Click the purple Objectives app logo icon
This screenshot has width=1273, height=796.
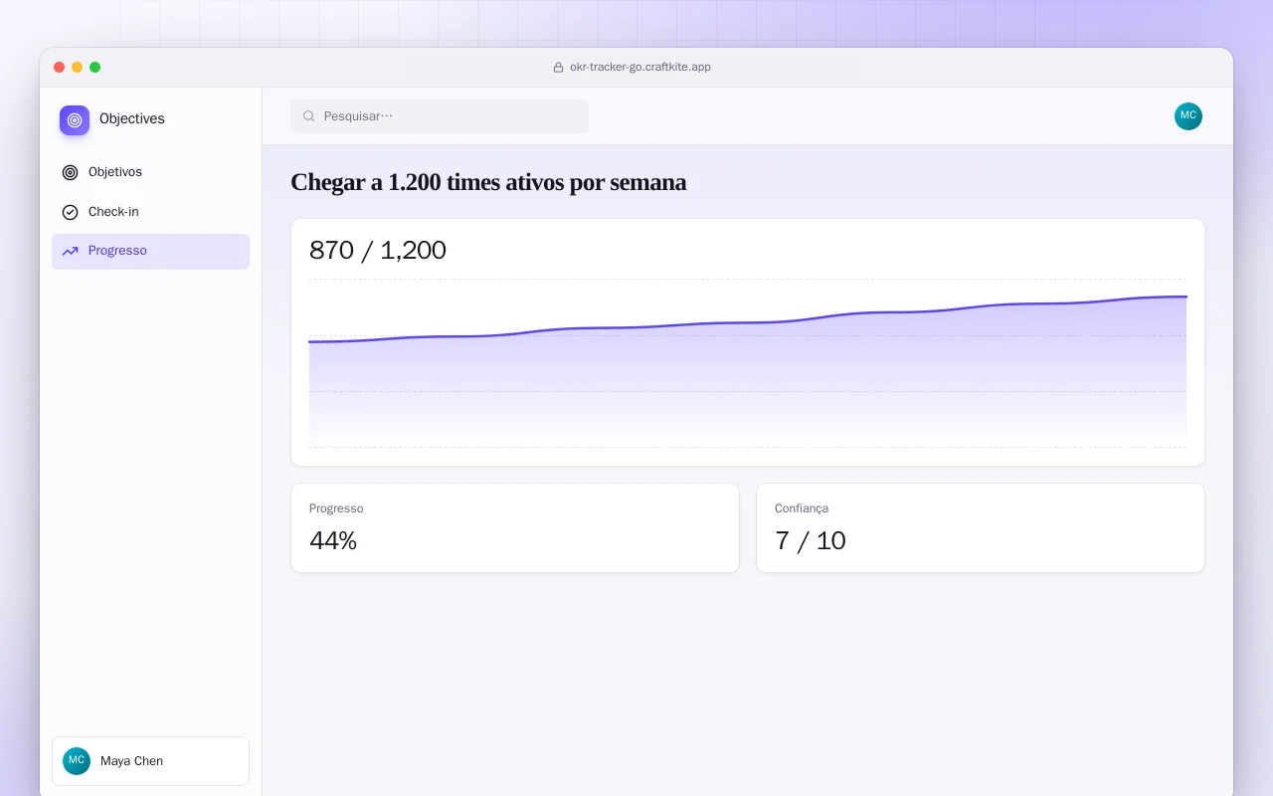coord(75,120)
